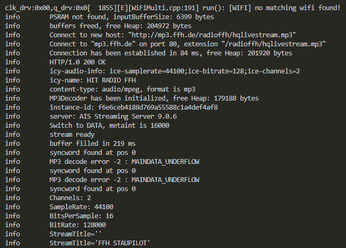Select the 'BitsPerSample: 16' line
This screenshot has height=248, width=346.
(x=81, y=216)
